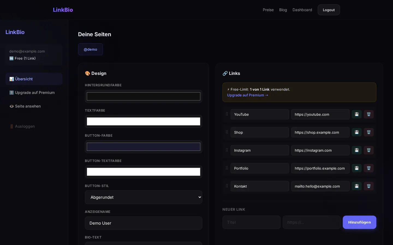The width and height of the screenshot is (393, 245).
Task: Open Übersicht in the sidebar
Action: (x=34, y=79)
